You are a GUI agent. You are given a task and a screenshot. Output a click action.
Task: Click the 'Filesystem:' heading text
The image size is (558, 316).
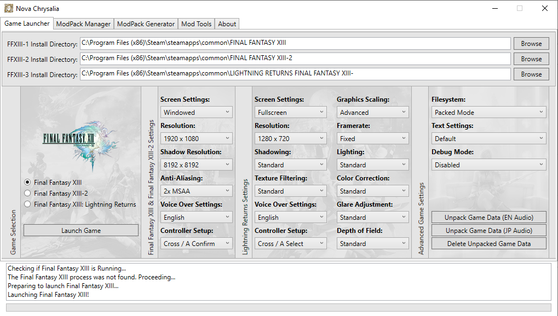pos(448,100)
